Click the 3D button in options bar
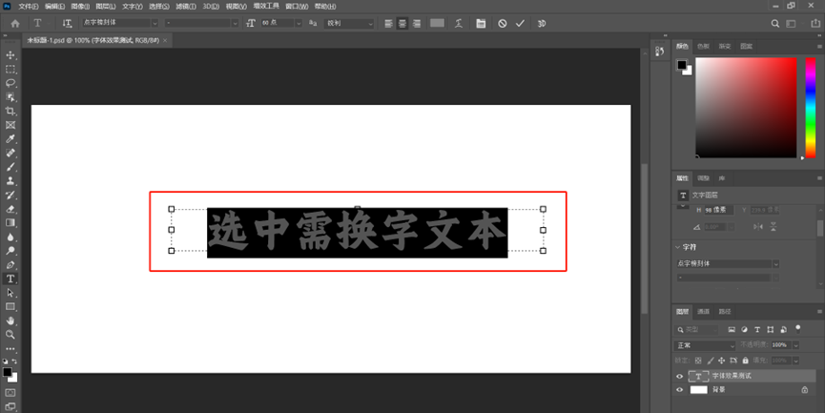This screenshot has height=413, width=825. 542,23
